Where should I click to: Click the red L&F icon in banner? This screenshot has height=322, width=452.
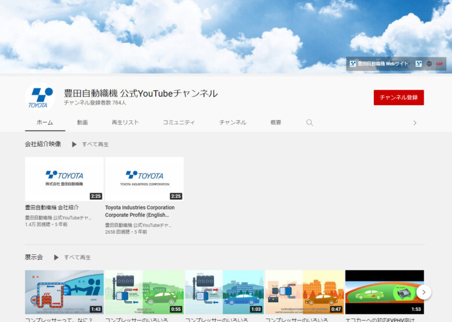[439, 64]
